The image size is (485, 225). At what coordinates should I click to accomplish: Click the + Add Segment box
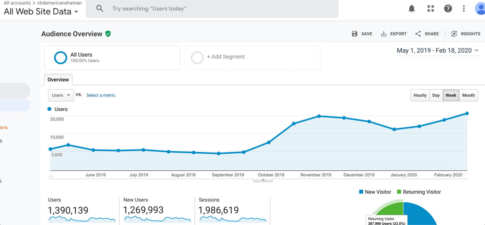click(x=252, y=57)
